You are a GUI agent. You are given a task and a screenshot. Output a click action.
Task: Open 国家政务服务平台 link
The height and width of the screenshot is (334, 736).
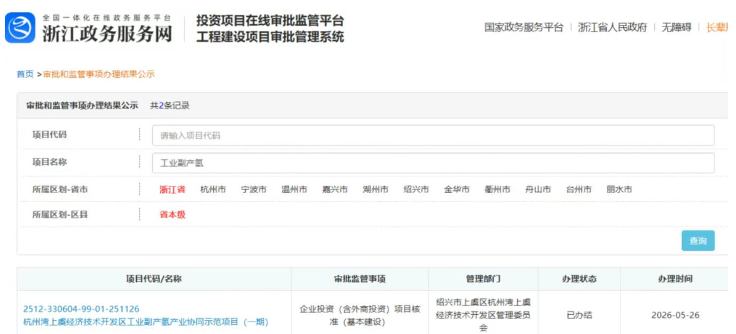(x=523, y=27)
